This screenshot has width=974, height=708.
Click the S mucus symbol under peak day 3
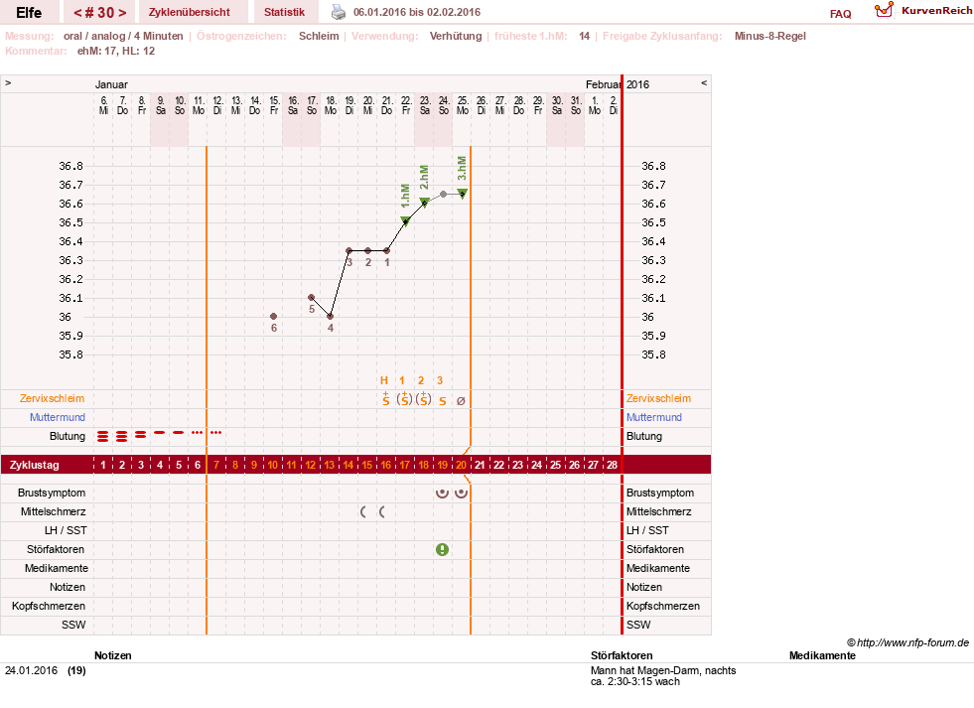pyautogui.click(x=442, y=401)
